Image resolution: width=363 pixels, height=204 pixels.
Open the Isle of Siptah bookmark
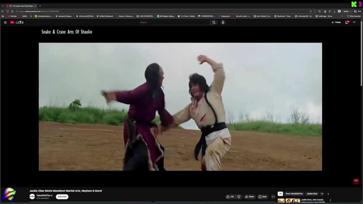click(262, 16)
